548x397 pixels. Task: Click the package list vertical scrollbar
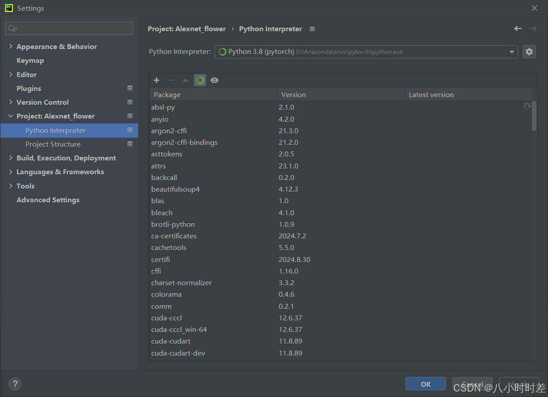534,116
